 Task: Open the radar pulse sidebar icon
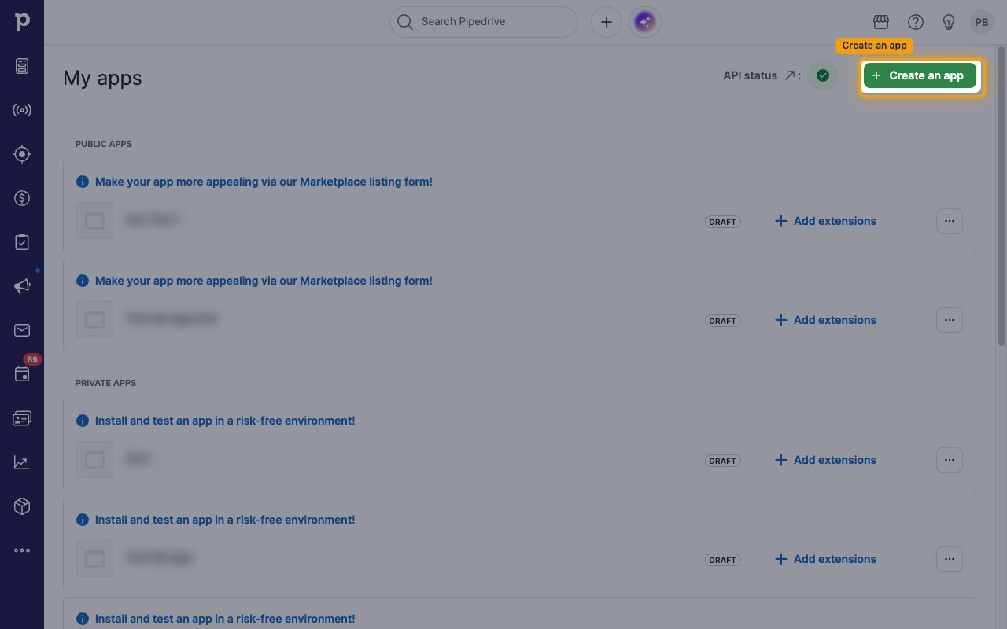22,110
